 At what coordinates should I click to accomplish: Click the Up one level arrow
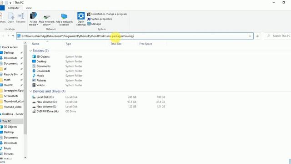pyautogui.click(x=13, y=36)
